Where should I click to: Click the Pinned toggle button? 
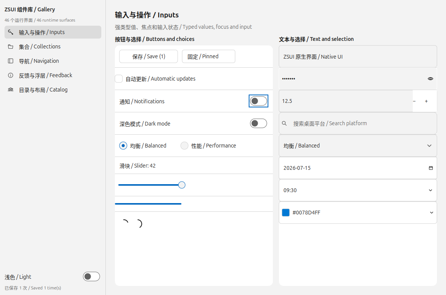[209, 56]
